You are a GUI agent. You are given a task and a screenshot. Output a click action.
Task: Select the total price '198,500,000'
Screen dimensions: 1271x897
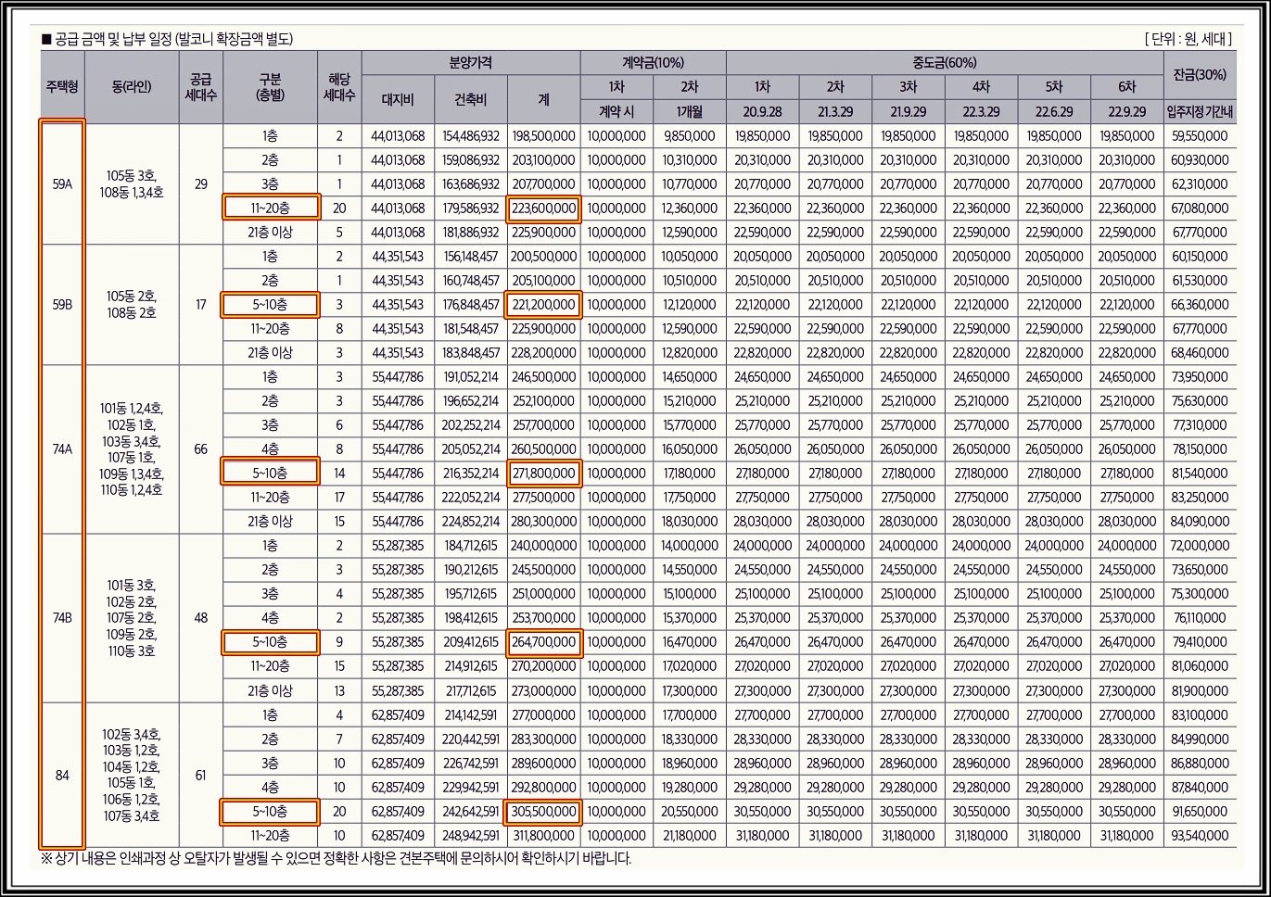(x=544, y=136)
